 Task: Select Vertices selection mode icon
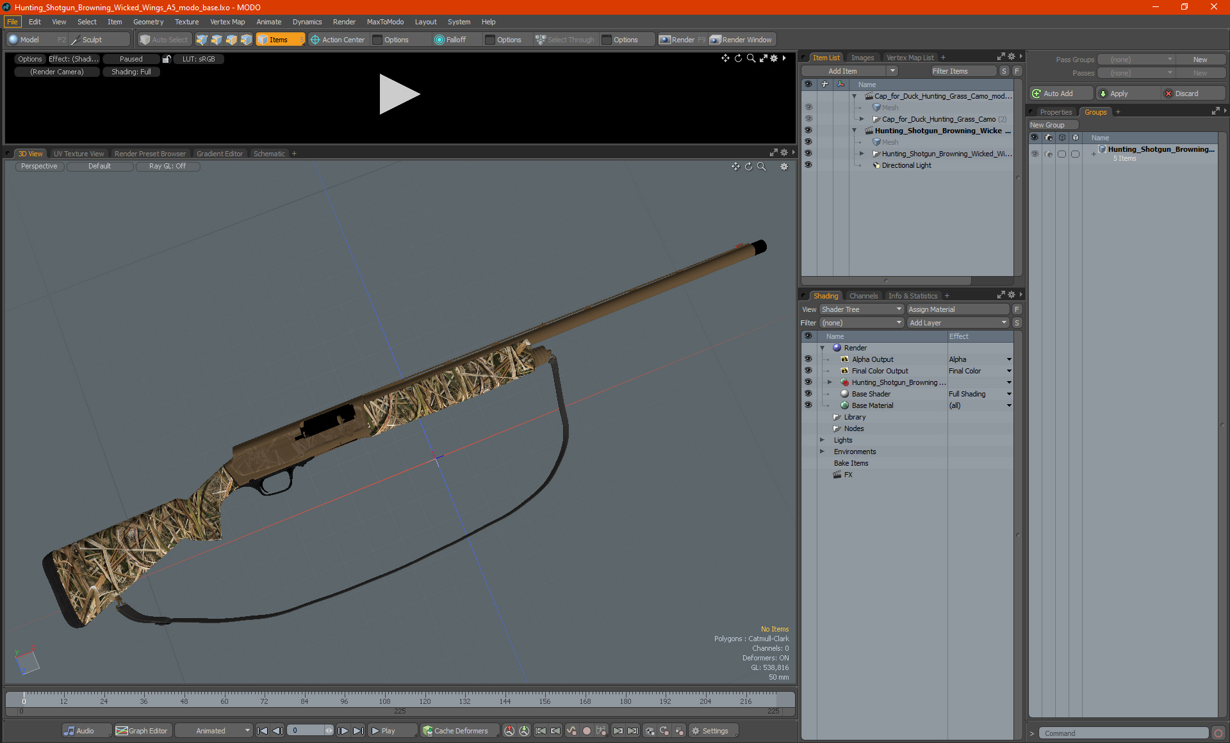tap(202, 40)
